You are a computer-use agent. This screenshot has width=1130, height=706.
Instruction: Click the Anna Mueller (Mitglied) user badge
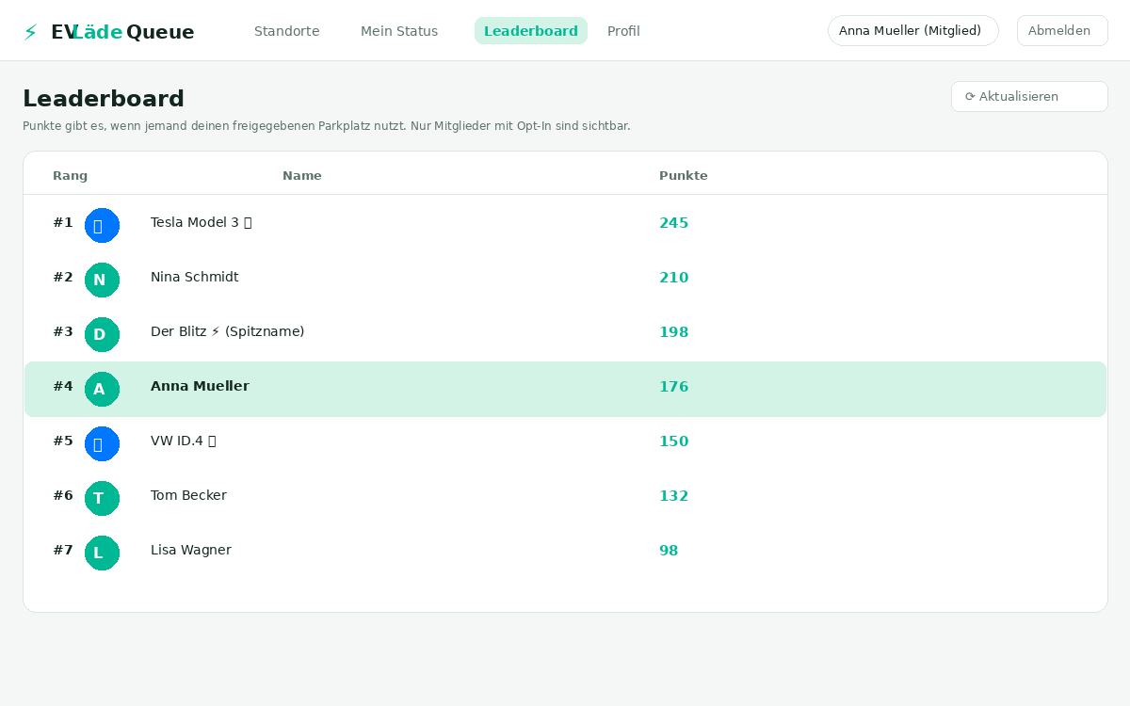(x=913, y=31)
